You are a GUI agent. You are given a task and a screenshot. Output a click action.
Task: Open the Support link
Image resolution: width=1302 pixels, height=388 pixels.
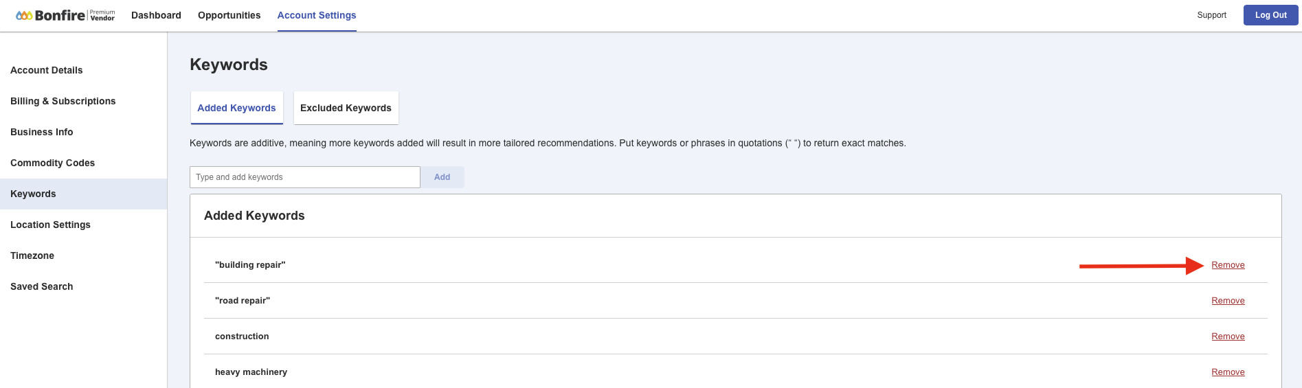pyautogui.click(x=1211, y=15)
